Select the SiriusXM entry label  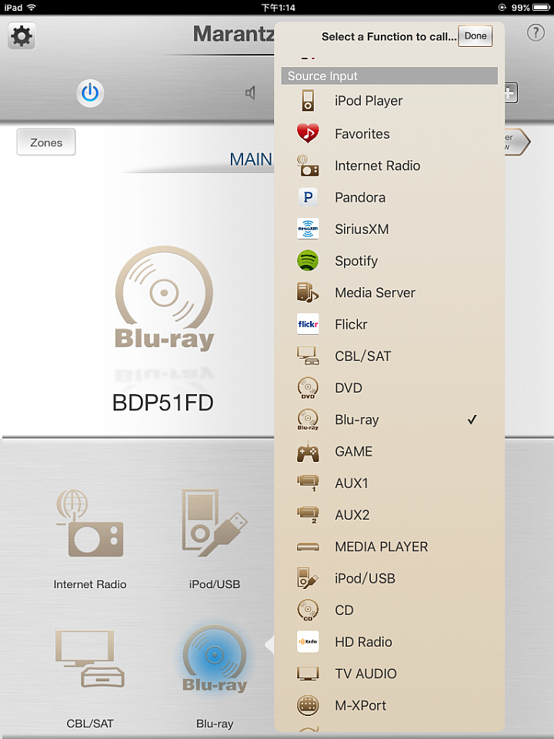(362, 229)
